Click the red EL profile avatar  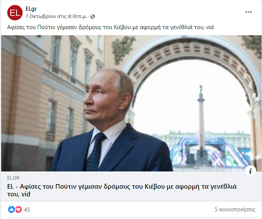click(x=15, y=13)
